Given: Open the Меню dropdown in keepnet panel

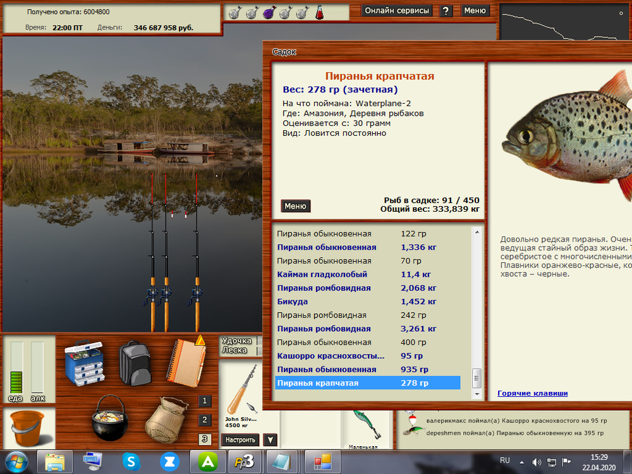Looking at the screenshot, I should click(x=295, y=206).
